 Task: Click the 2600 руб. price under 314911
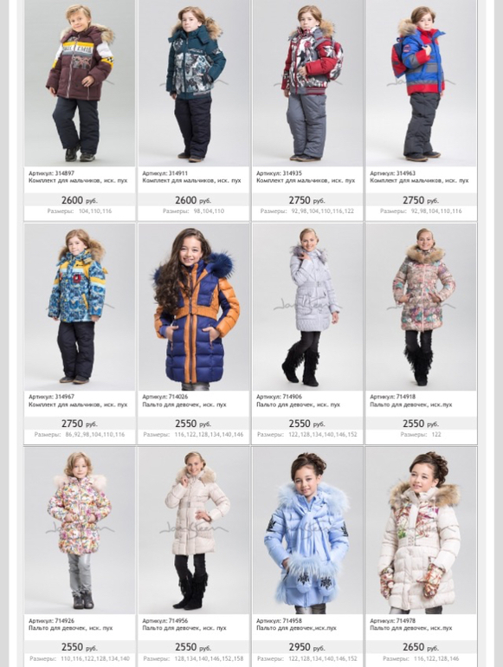pyautogui.click(x=193, y=200)
